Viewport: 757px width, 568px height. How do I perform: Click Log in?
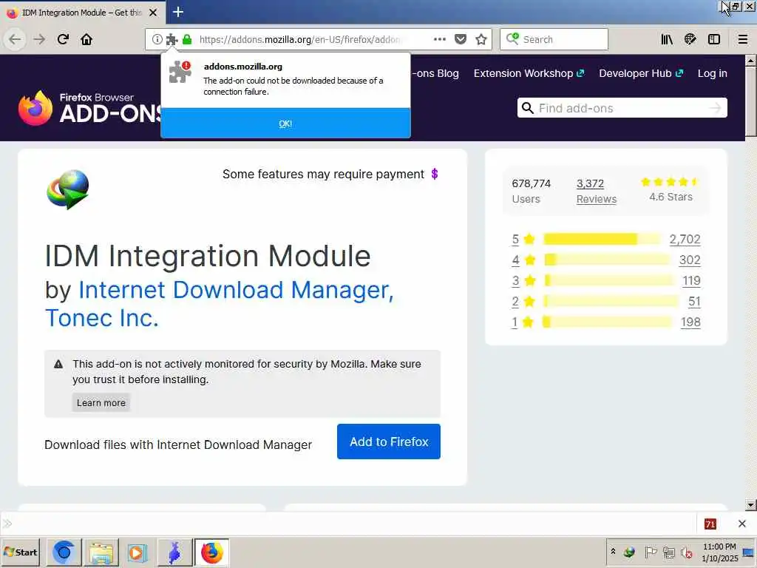[x=712, y=73]
